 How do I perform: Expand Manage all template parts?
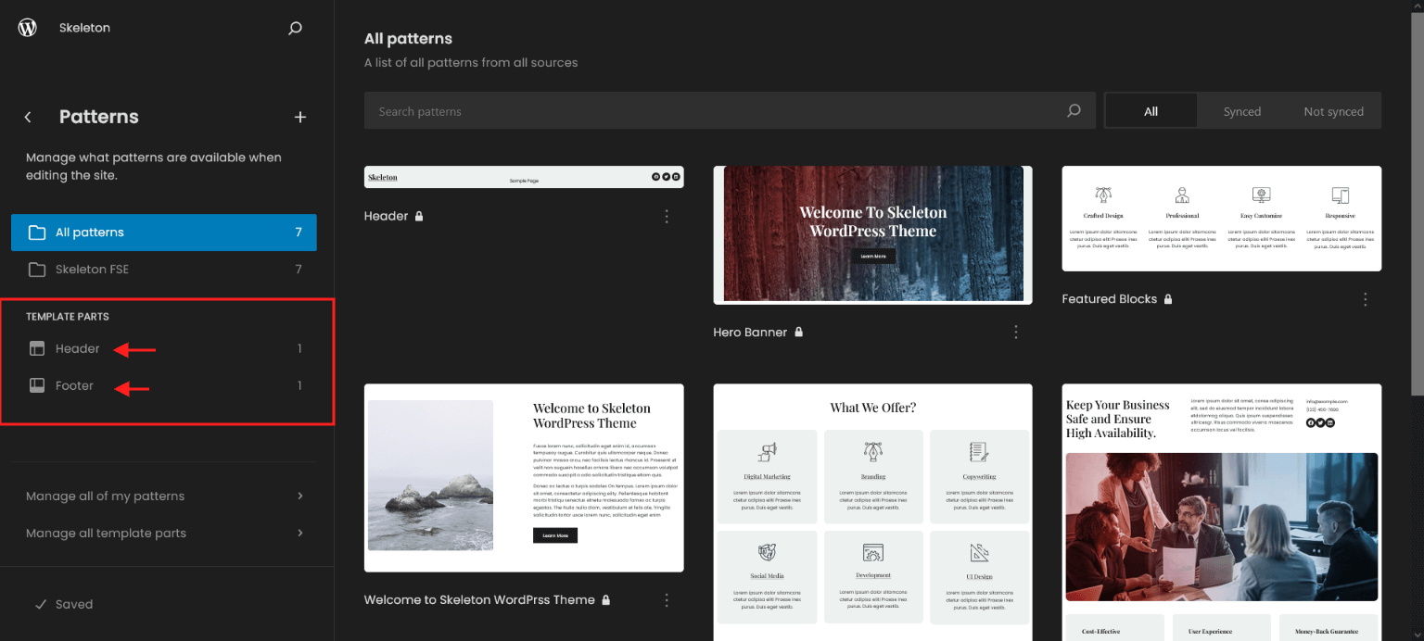[x=164, y=534]
